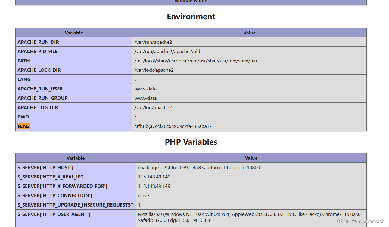Select the HTTP_X_REAL_IP address value

154,177
